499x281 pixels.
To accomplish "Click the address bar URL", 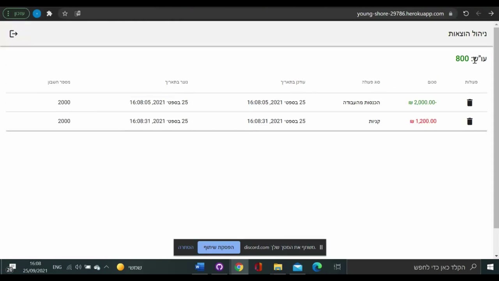I will click(400, 14).
